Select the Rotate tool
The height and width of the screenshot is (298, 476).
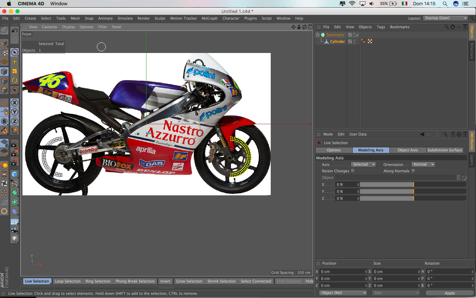[x=15, y=80]
